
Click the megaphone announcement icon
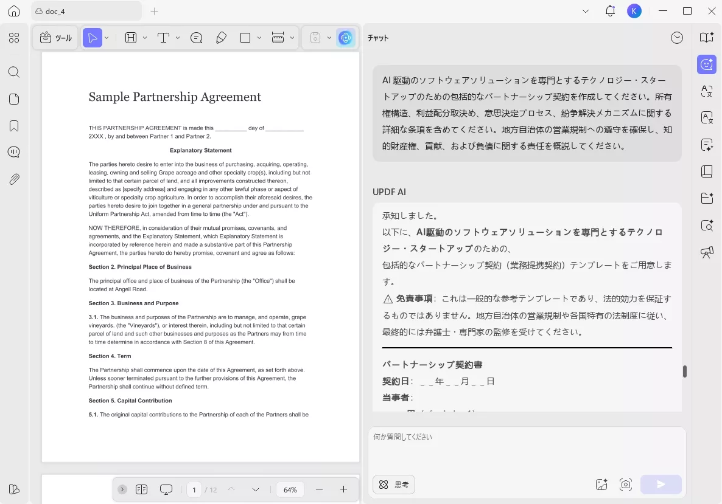(x=707, y=252)
